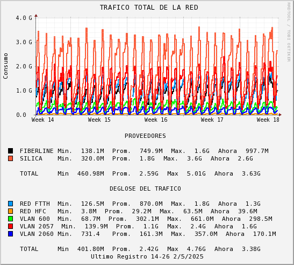This screenshot has height=265, width=294.
Task: Click the PROVEEDORES section heading
Action: [x=145, y=136]
